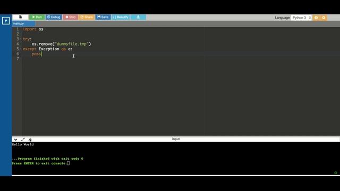Open the lightning bolt sidebar logo
Image resolution: width=340 pixels, height=191 pixels.
coord(6,21)
